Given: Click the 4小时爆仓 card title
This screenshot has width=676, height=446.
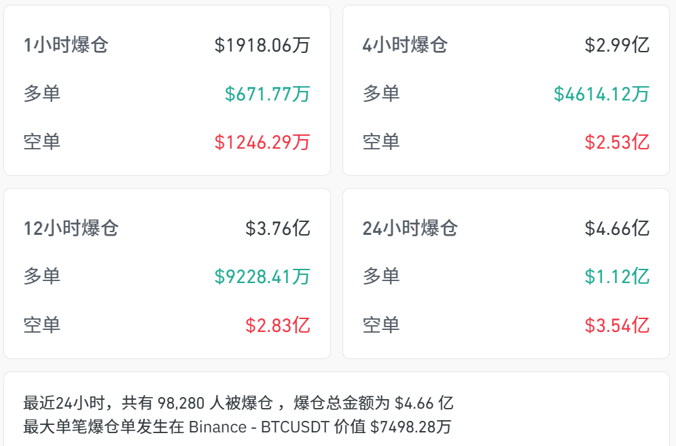Looking at the screenshot, I should point(405,45).
